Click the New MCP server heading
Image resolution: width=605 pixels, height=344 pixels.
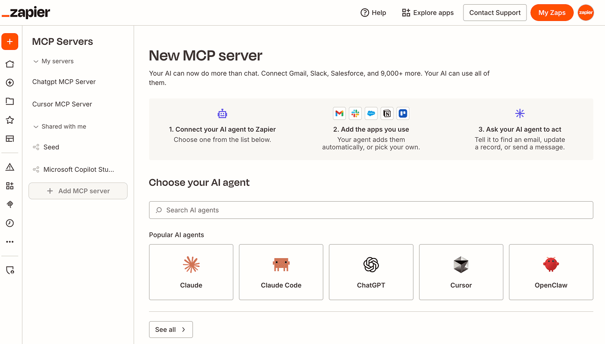point(206,56)
